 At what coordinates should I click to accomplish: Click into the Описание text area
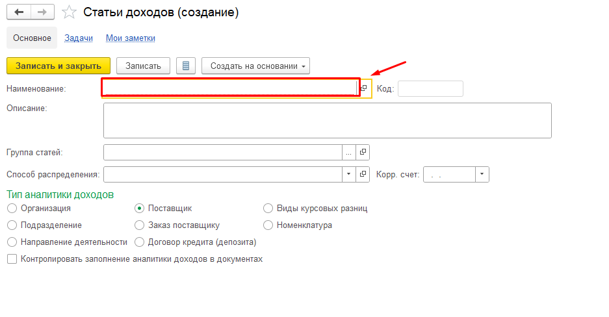pyautogui.click(x=328, y=120)
